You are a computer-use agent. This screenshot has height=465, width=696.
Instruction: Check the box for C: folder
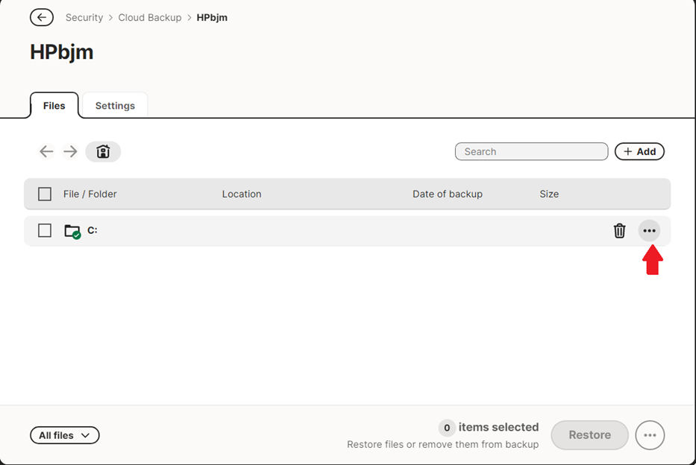[x=45, y=231]
